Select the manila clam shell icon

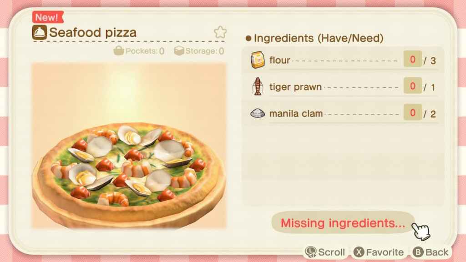pyautogui.click(x=258, y=113)
